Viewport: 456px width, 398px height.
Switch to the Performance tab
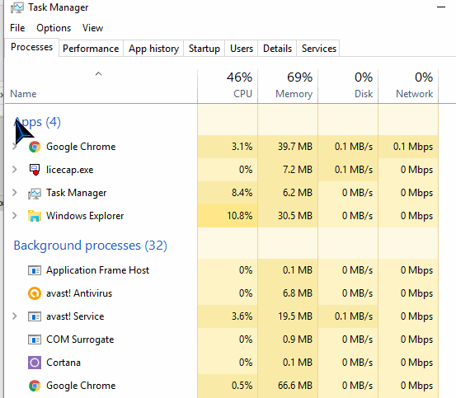pyautogui.click(x=91, y=49)
